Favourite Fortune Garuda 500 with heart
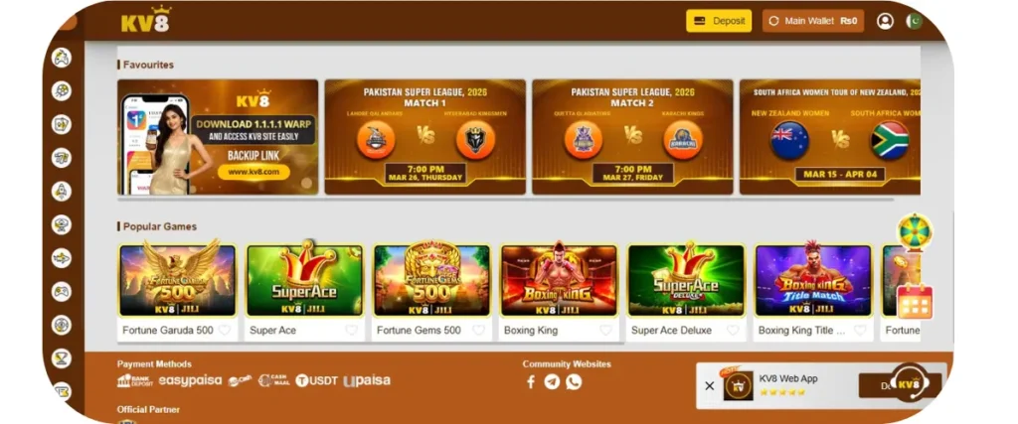This screenshot has width=1018, height=424. (x=224, y=330)
